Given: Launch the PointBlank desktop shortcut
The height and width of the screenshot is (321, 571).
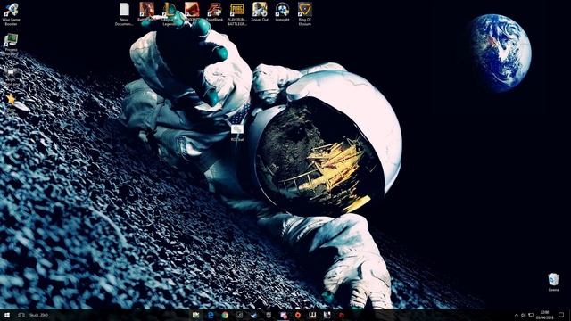Looking at the screenshot, I should [x=214, y=12].
